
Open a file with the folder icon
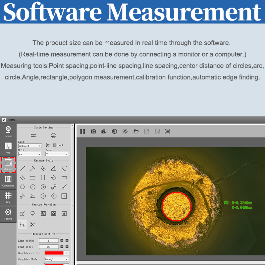[136, 131]
